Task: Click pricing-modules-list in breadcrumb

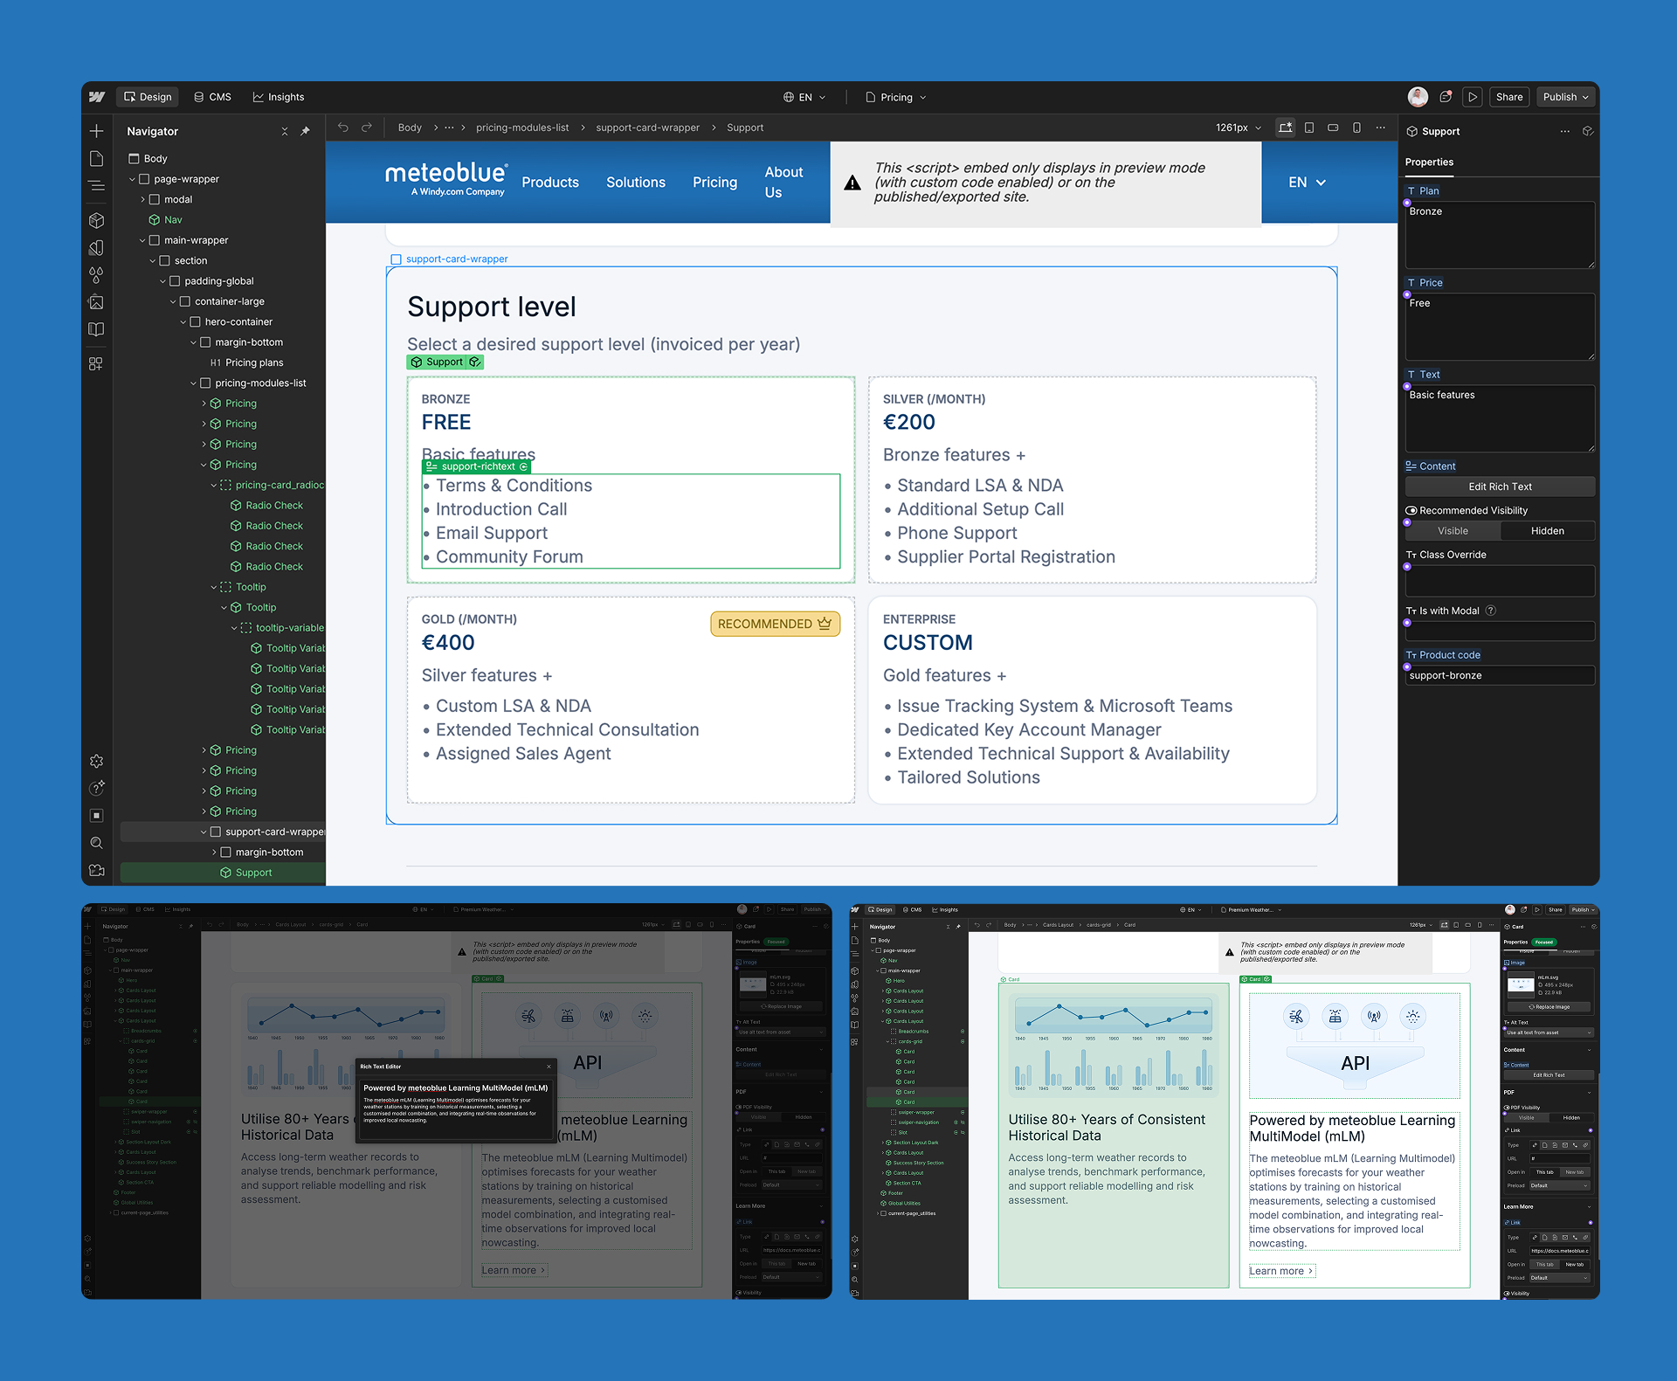Action: [x=522, y=128]
